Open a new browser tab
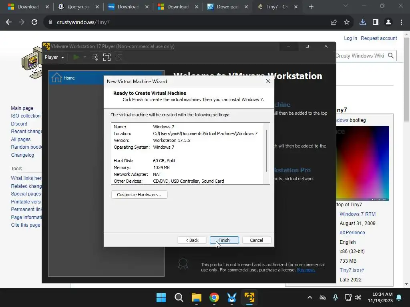 coord(311,7)
